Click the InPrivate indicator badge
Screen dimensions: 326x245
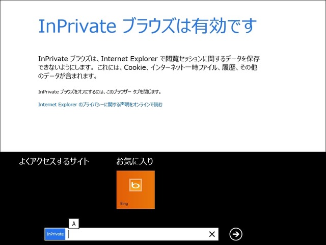[x=55, y=234]
